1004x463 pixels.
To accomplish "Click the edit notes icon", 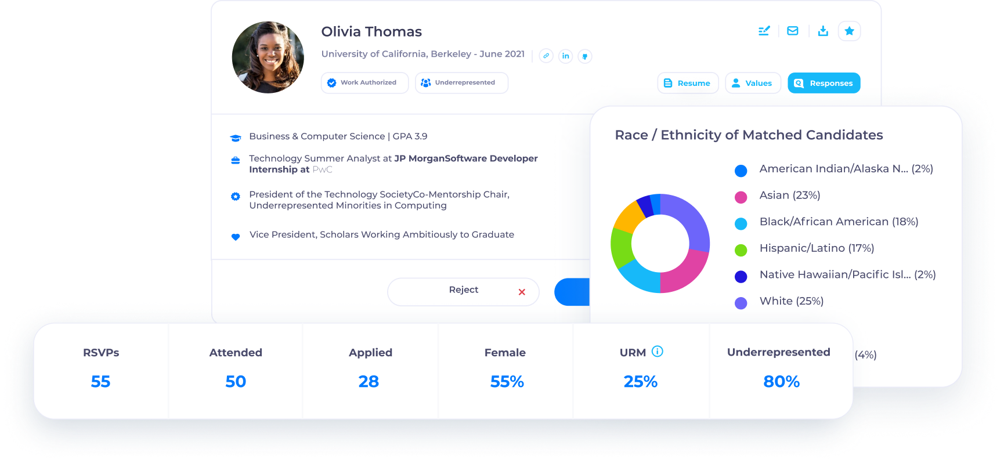I will pos(764,31).
